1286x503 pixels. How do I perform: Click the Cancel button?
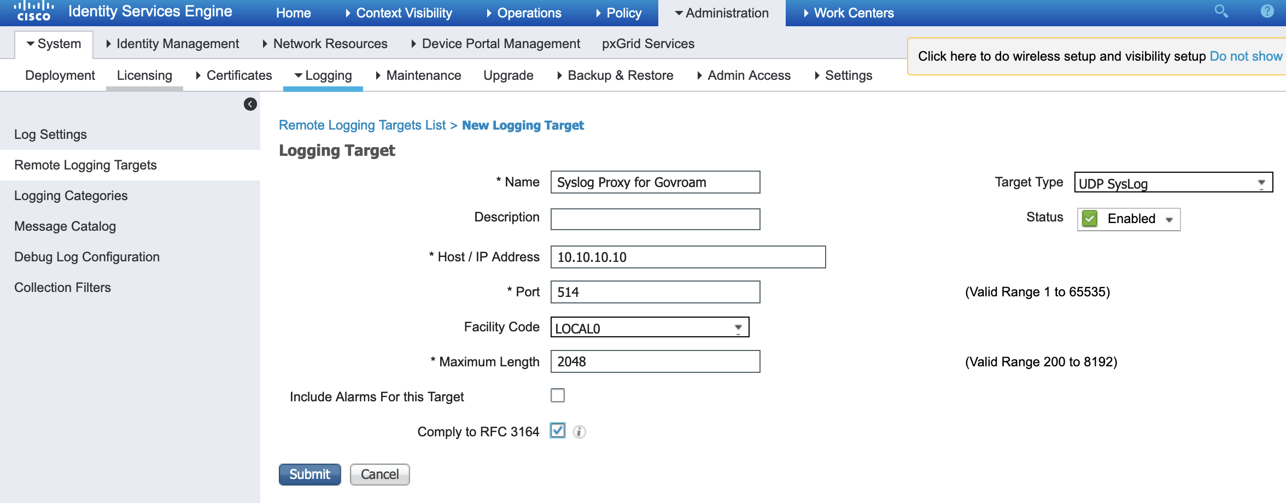pos(379,474)
